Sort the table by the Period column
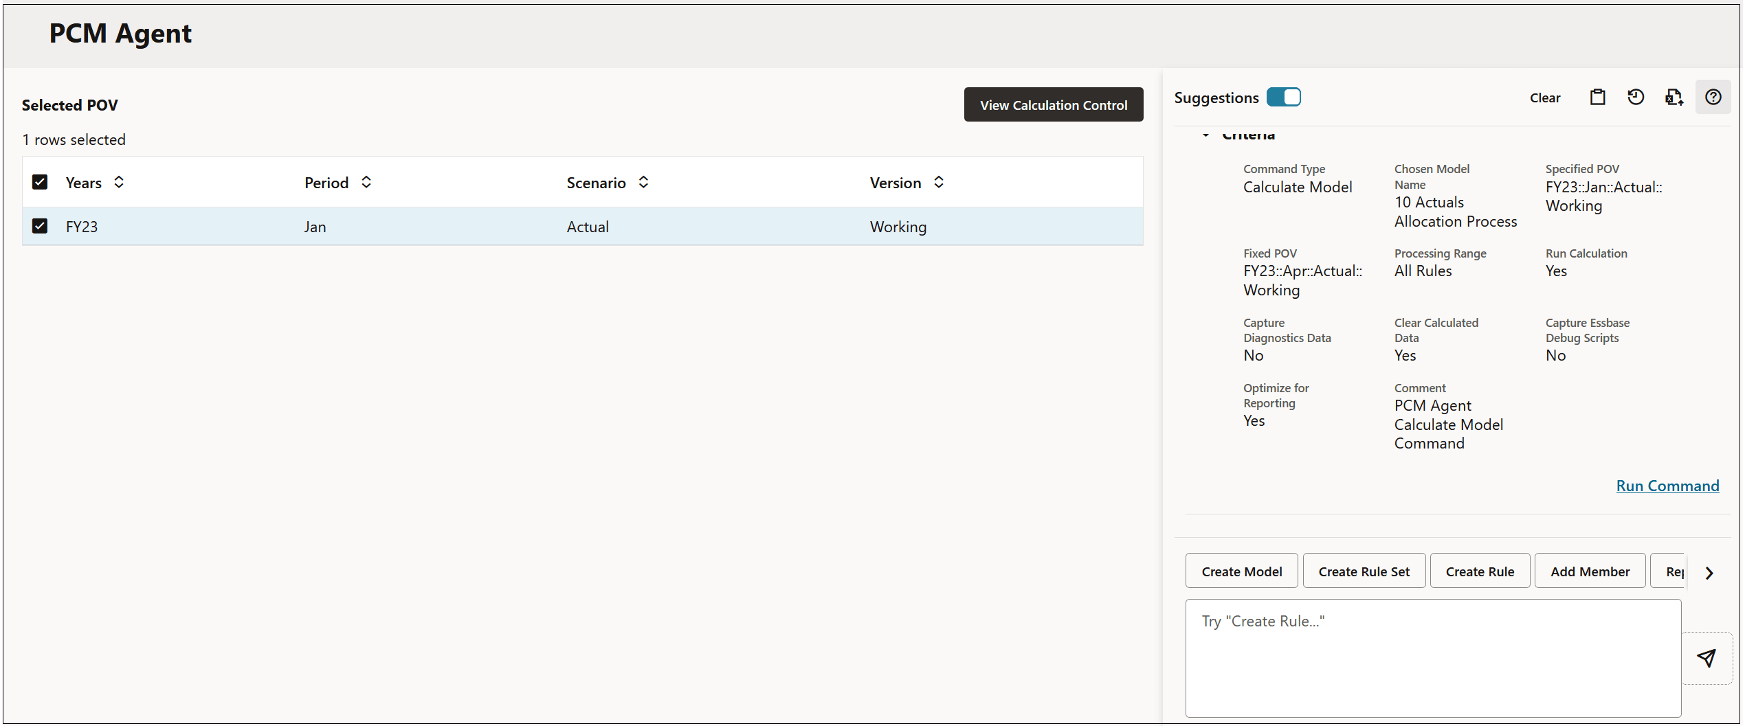Image resolution: width=1745 pixels, height=726 pixels. point(366,183)
